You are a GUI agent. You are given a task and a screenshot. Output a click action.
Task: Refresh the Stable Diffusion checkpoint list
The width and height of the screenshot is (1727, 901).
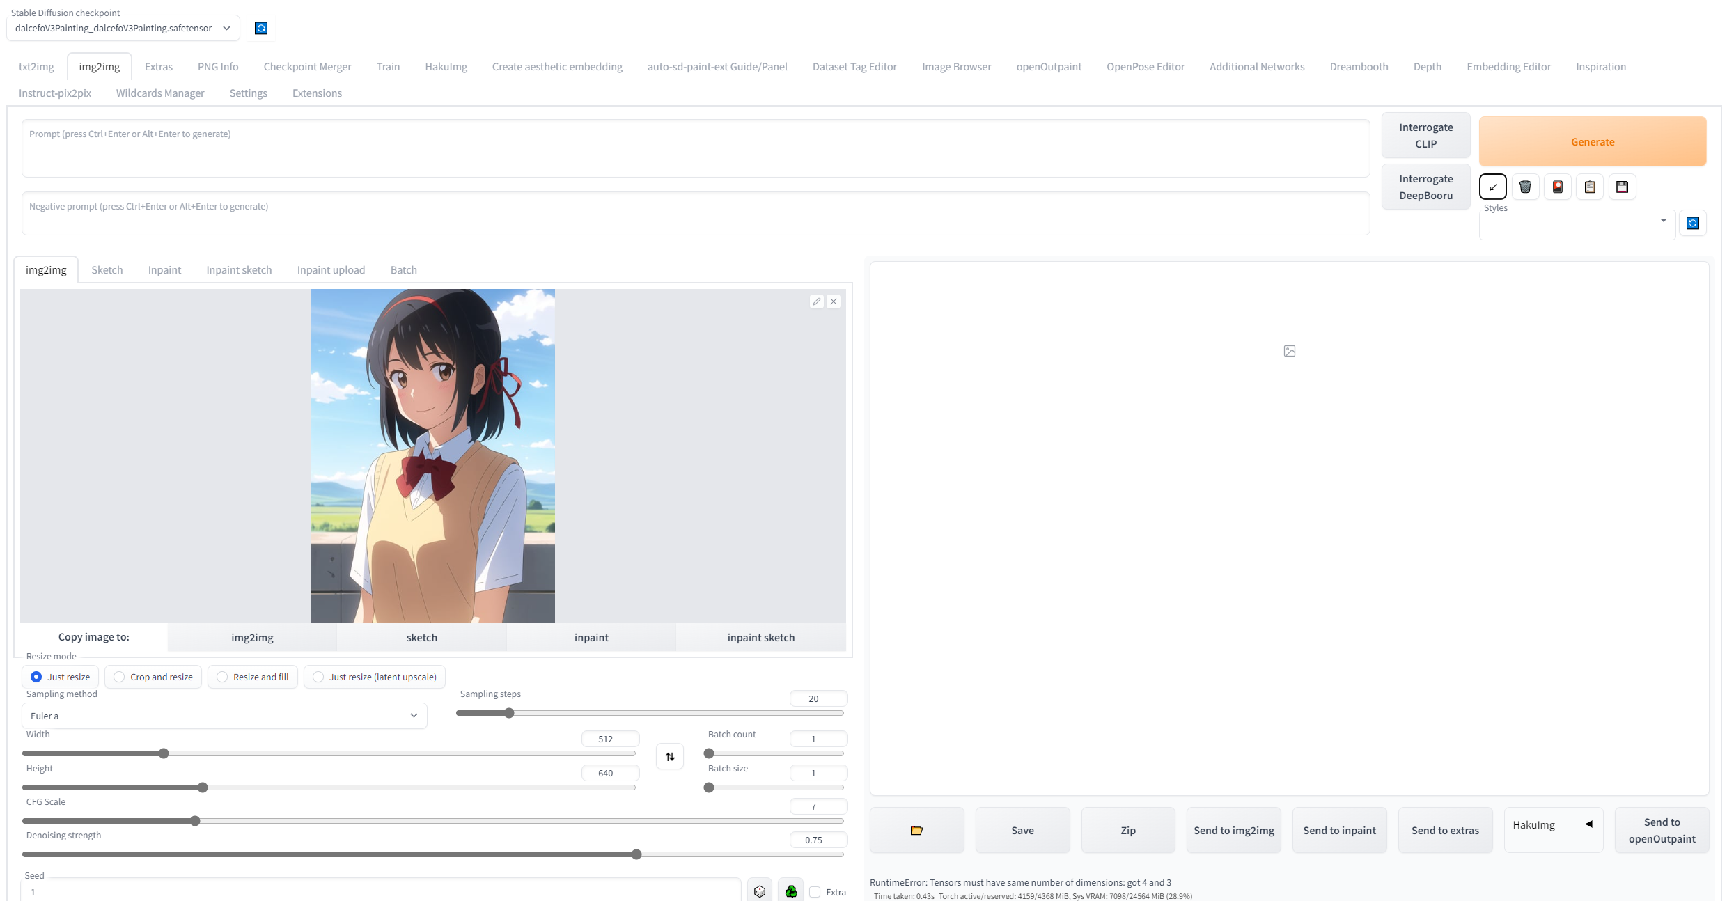coord(260,28)
